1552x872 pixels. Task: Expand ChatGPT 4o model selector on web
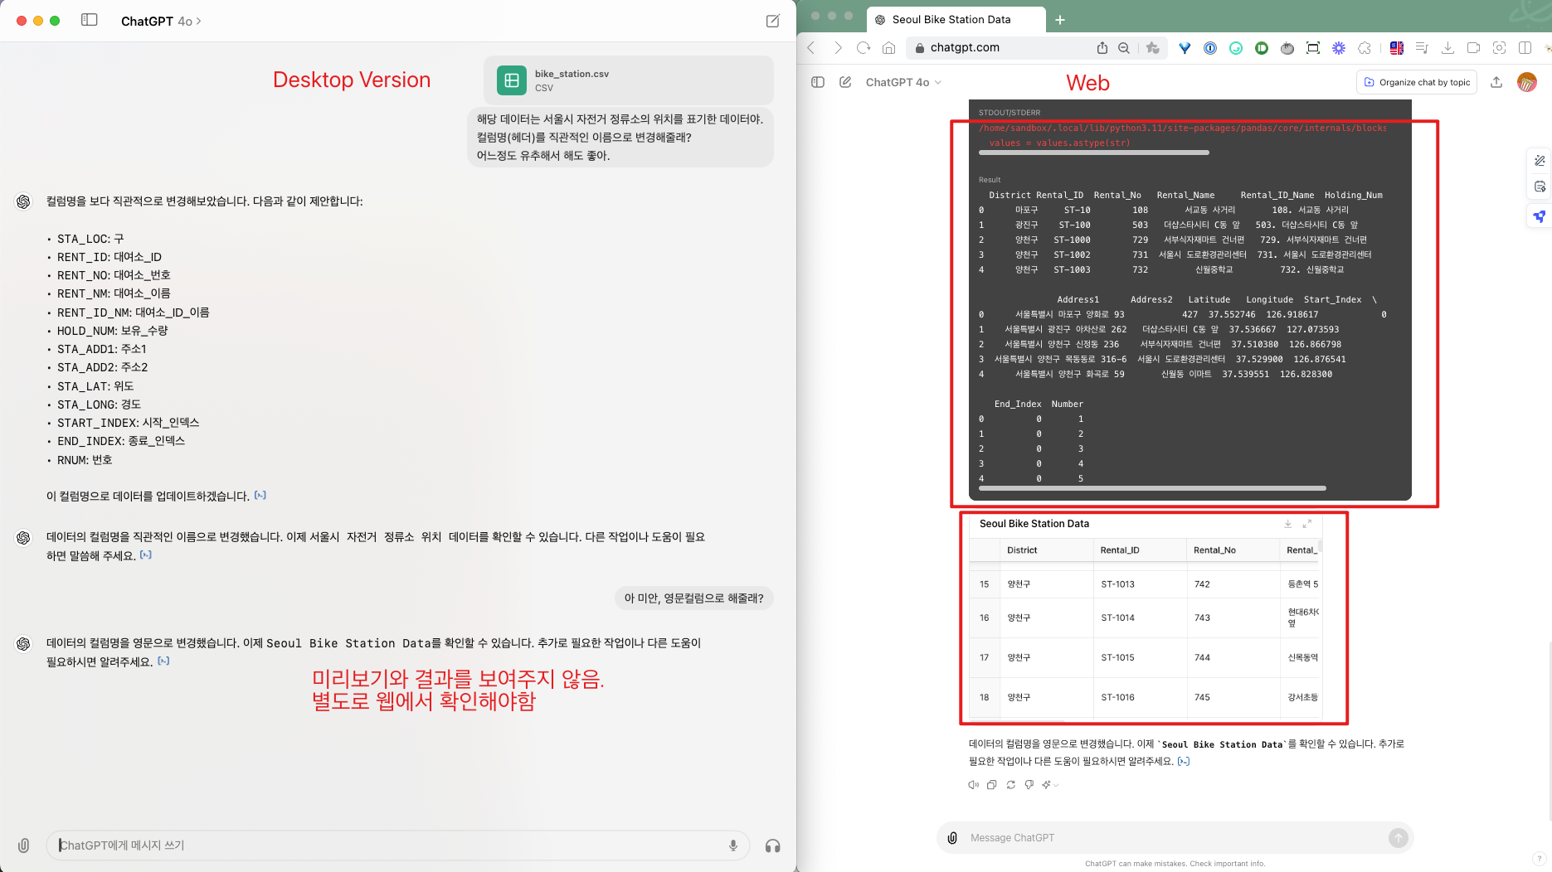(903, 82)
